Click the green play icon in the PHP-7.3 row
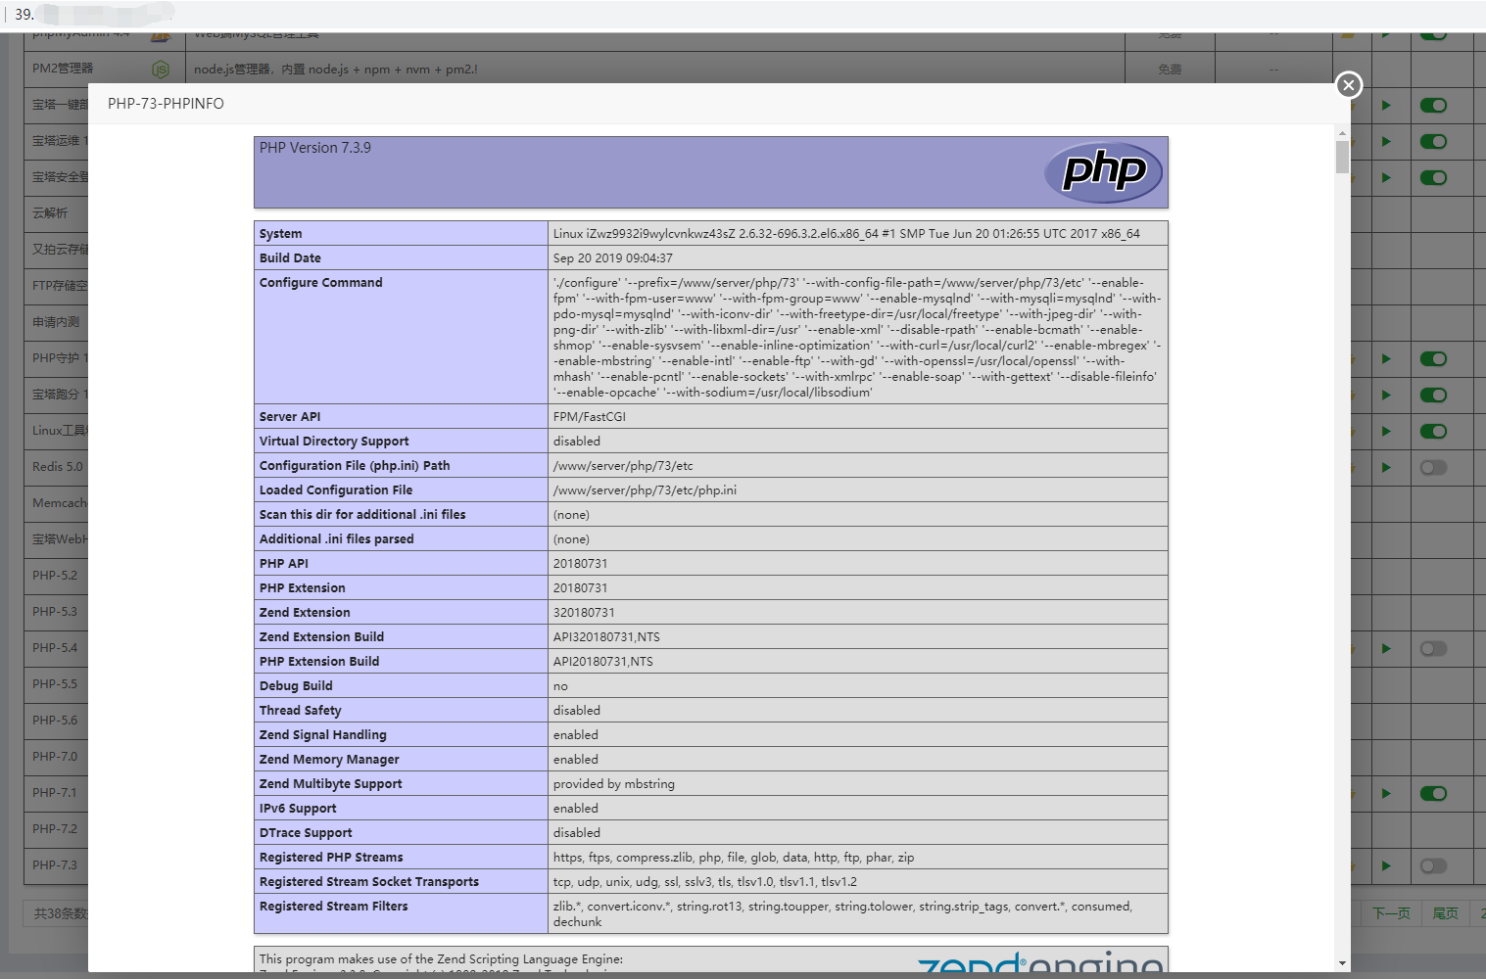 click(x=1386, y=866)
